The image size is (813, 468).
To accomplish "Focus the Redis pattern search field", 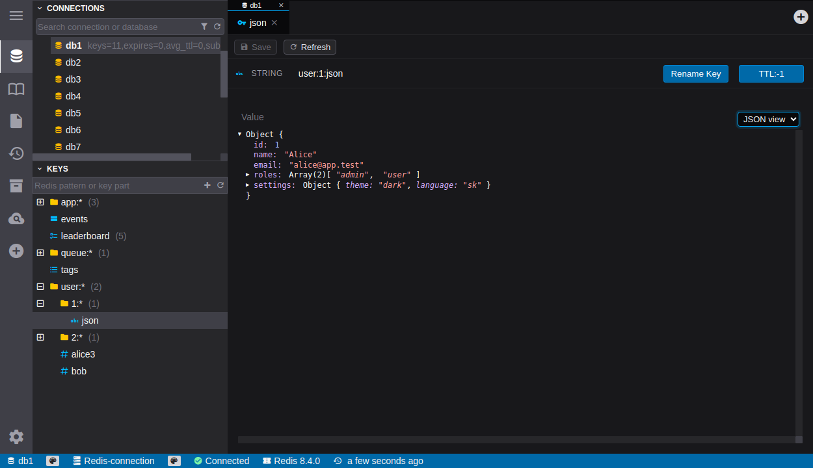I will [x=117, y=185].
